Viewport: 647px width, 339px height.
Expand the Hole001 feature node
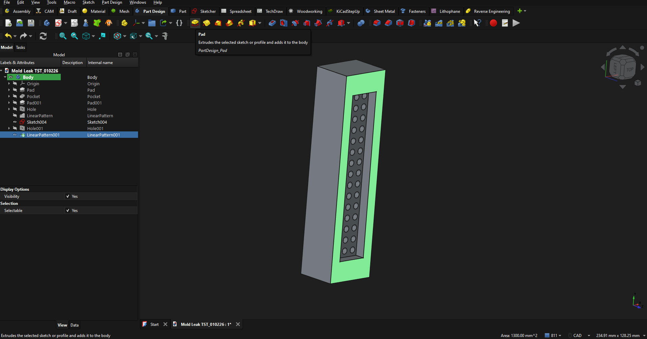tap(9, 128)
